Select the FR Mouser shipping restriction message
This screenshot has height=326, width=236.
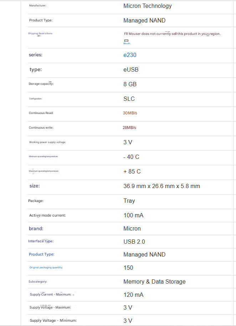(172, 34)
